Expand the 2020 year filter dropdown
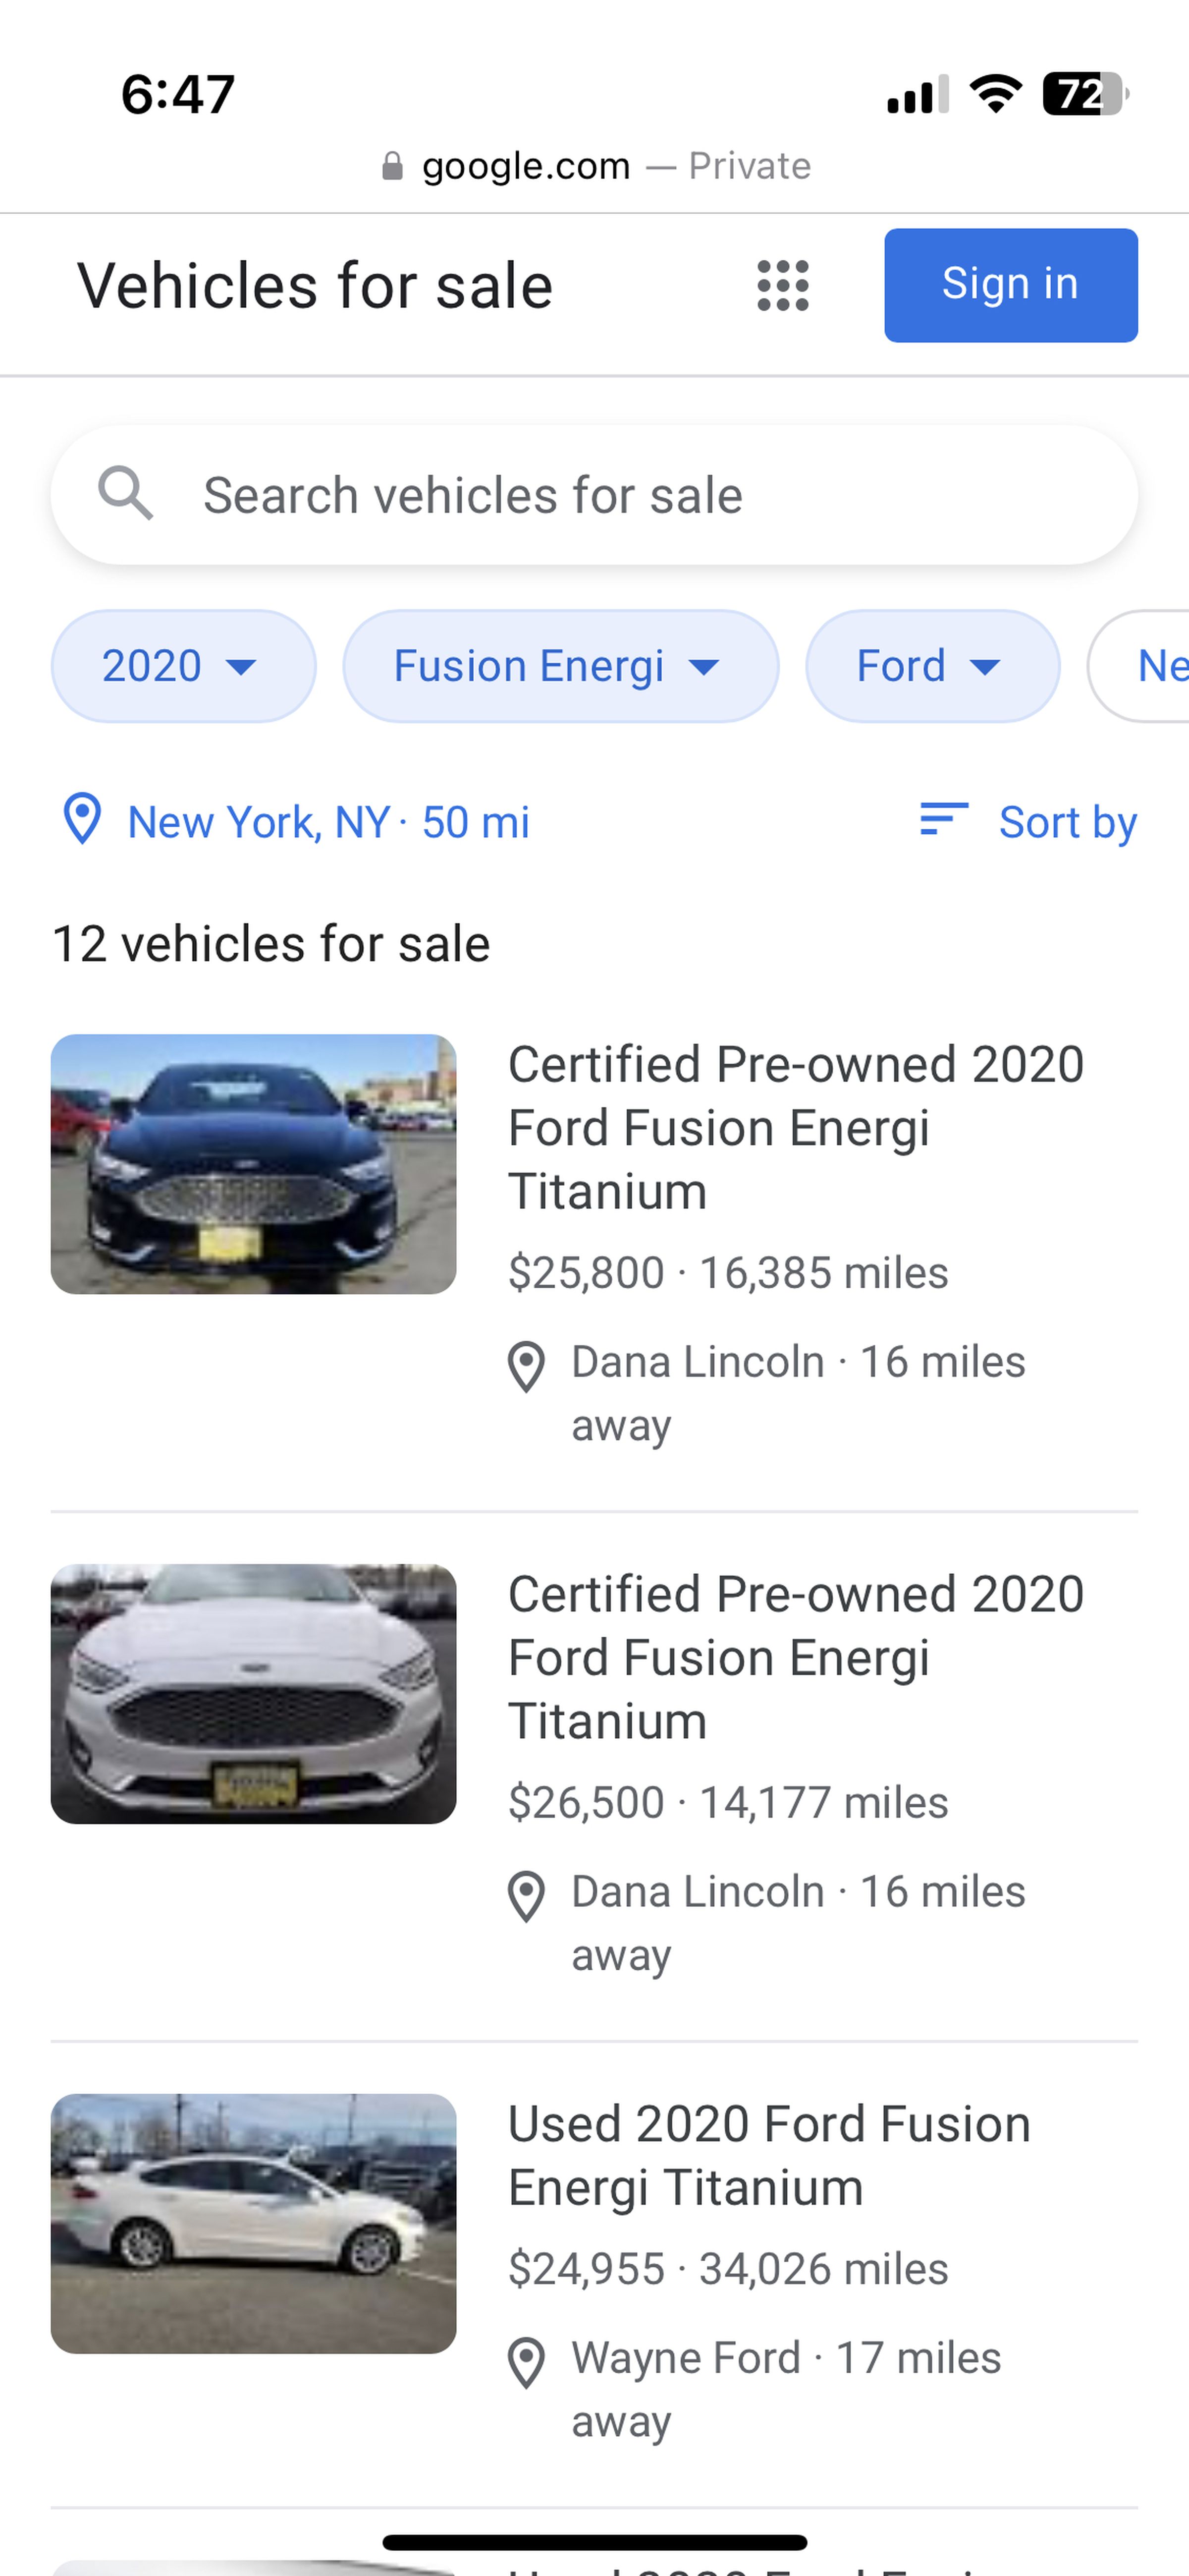1189x2576 pixels. click(183, 666)
